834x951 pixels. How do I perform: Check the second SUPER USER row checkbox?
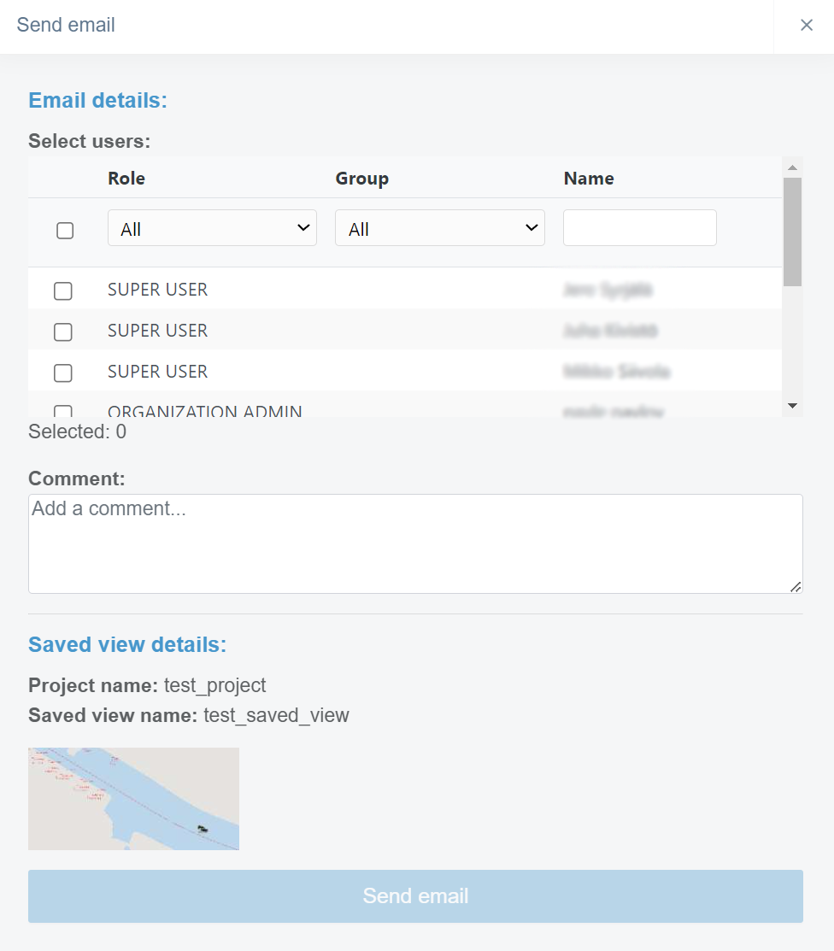[x=63, y=332]
